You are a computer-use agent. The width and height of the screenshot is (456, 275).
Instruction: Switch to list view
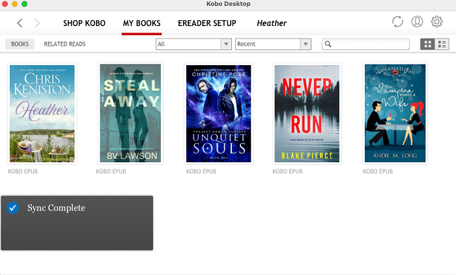click(442, 44)
